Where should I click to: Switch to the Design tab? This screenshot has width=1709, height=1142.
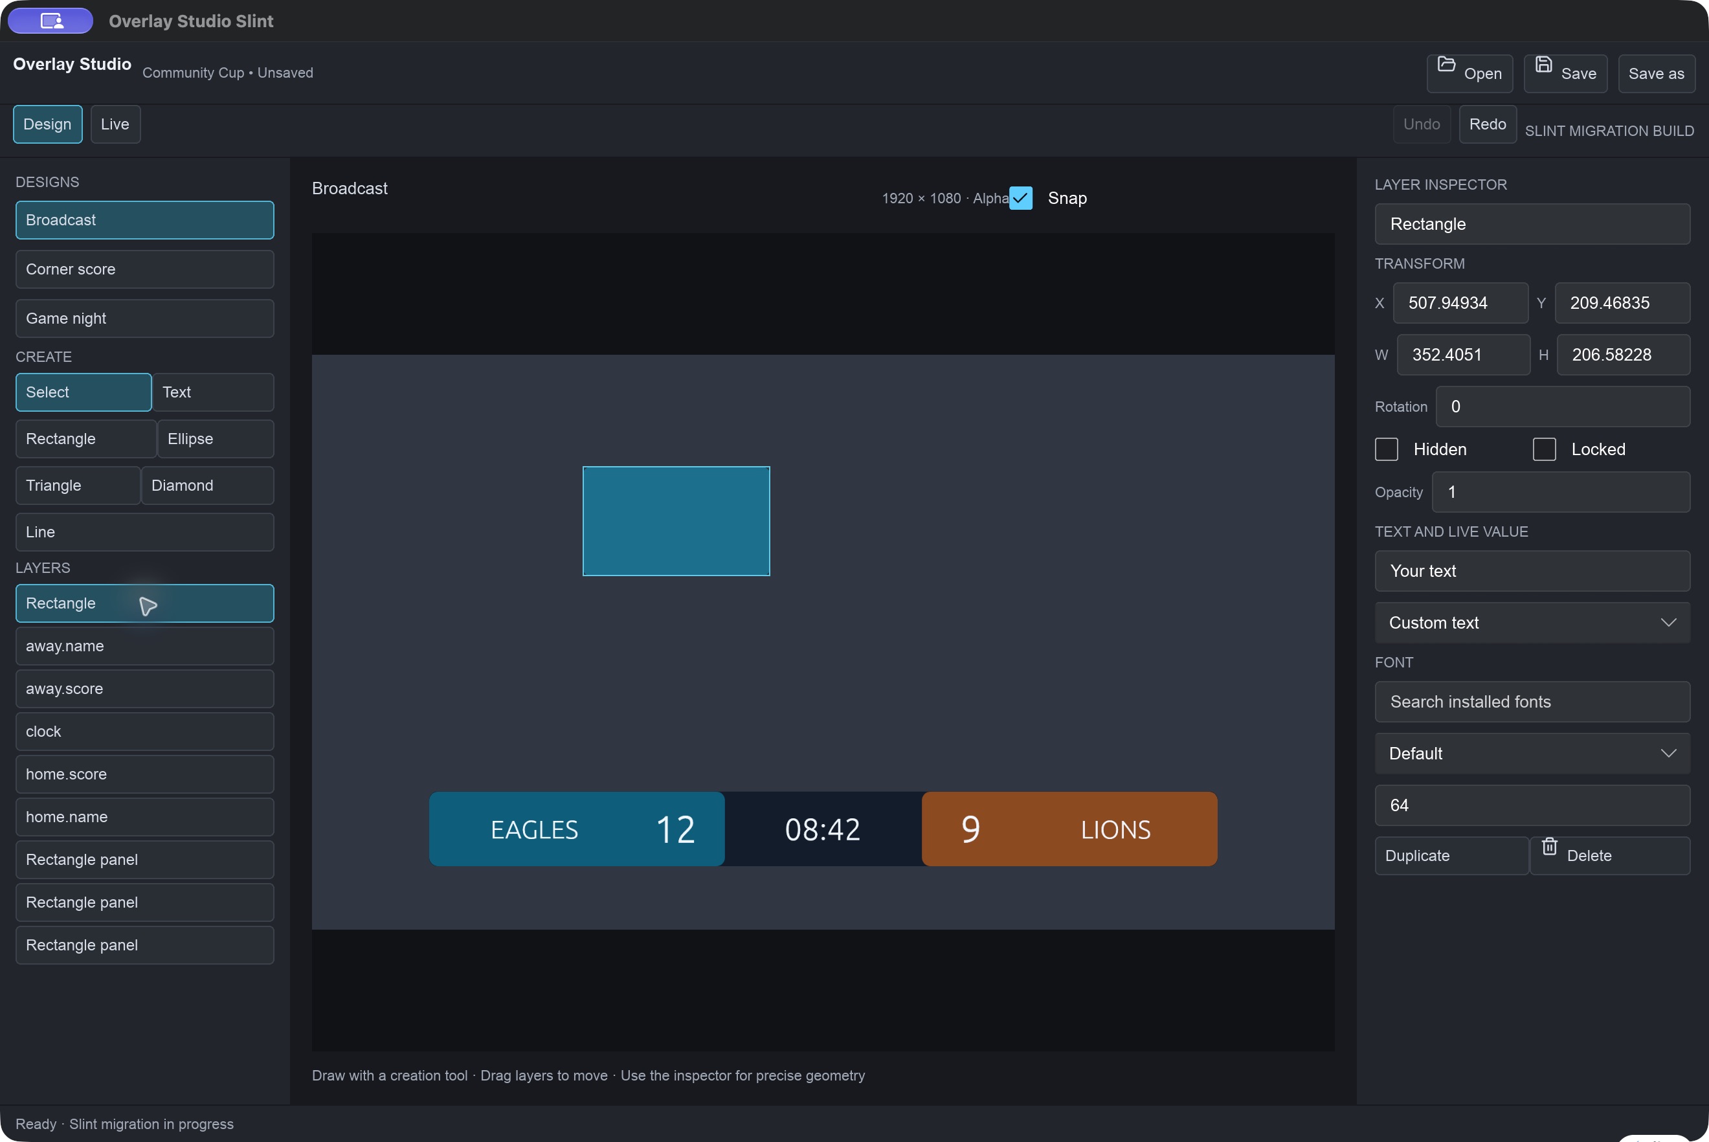(x=47, y=124)
